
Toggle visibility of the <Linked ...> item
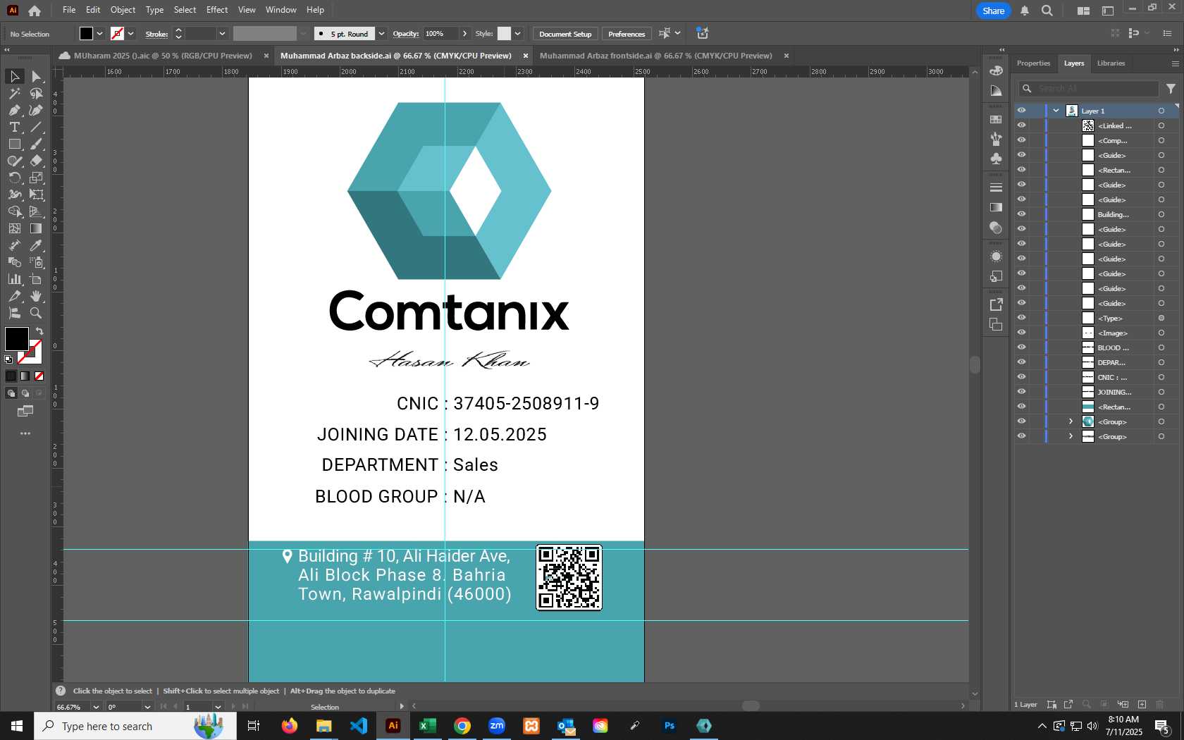[1021, 125]
